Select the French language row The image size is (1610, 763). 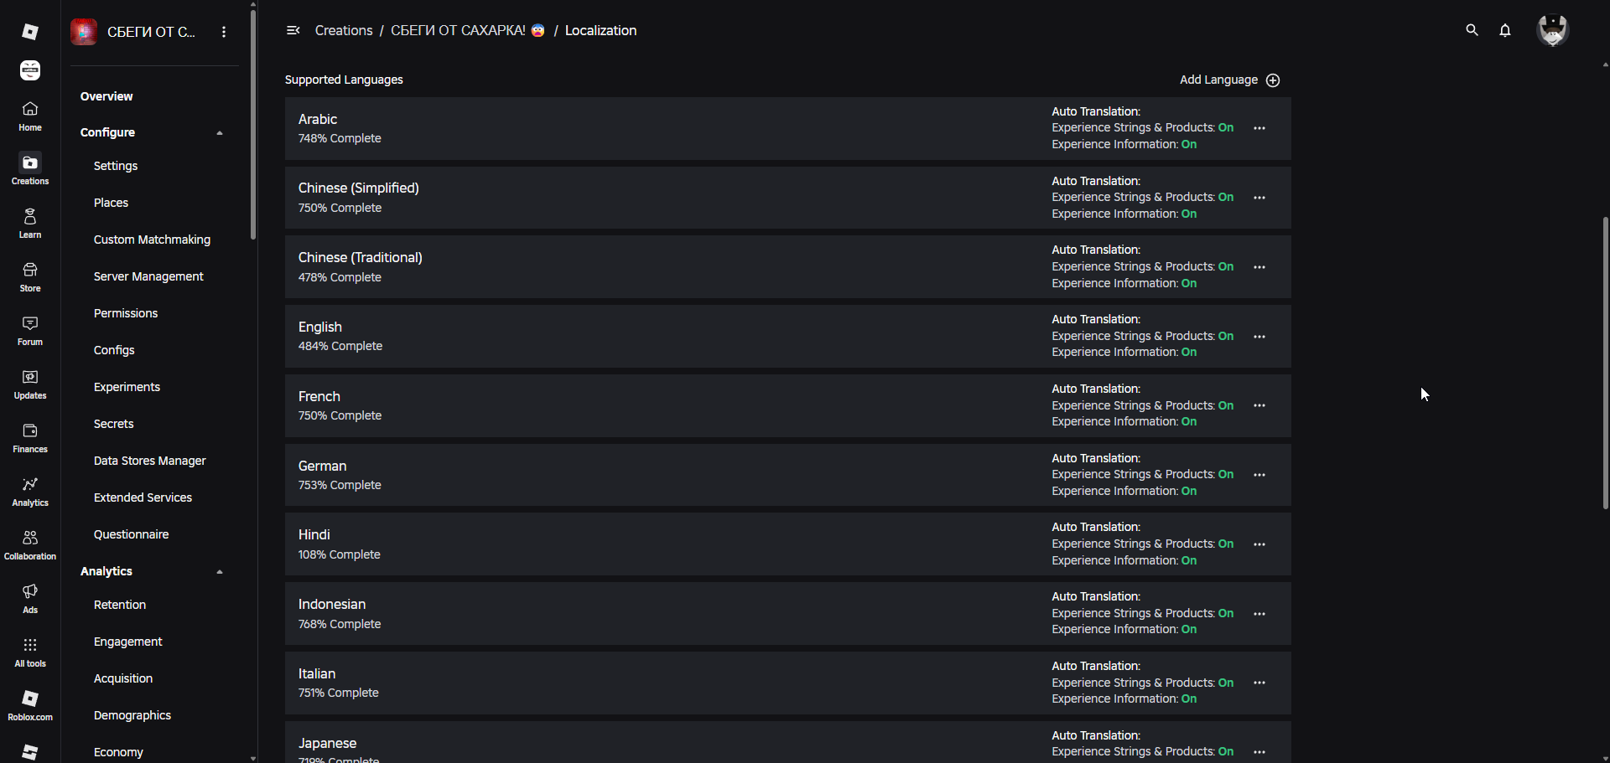tap(788, 405)
